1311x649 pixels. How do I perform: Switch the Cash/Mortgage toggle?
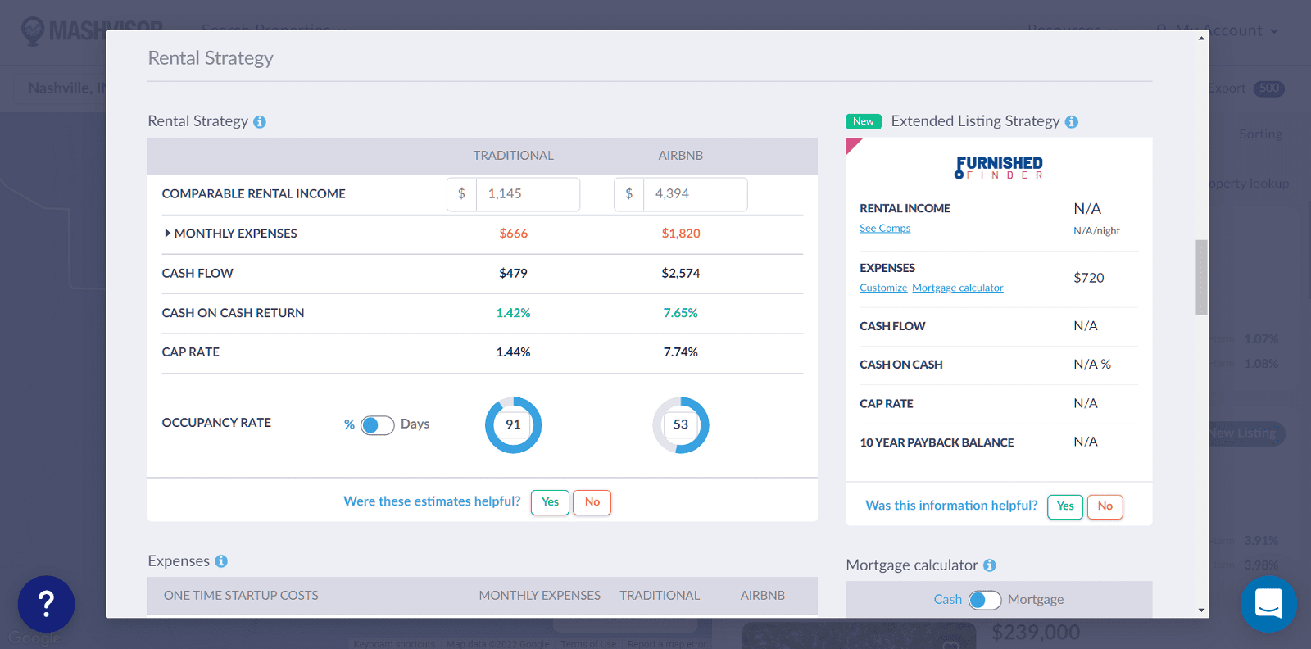pyautogui.click(x=984, y=600)
